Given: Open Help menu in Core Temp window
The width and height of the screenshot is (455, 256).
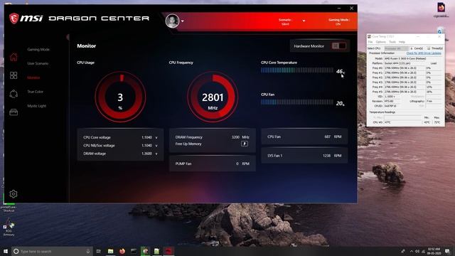Looking at the screenshot, I should [x=402, y=42].
